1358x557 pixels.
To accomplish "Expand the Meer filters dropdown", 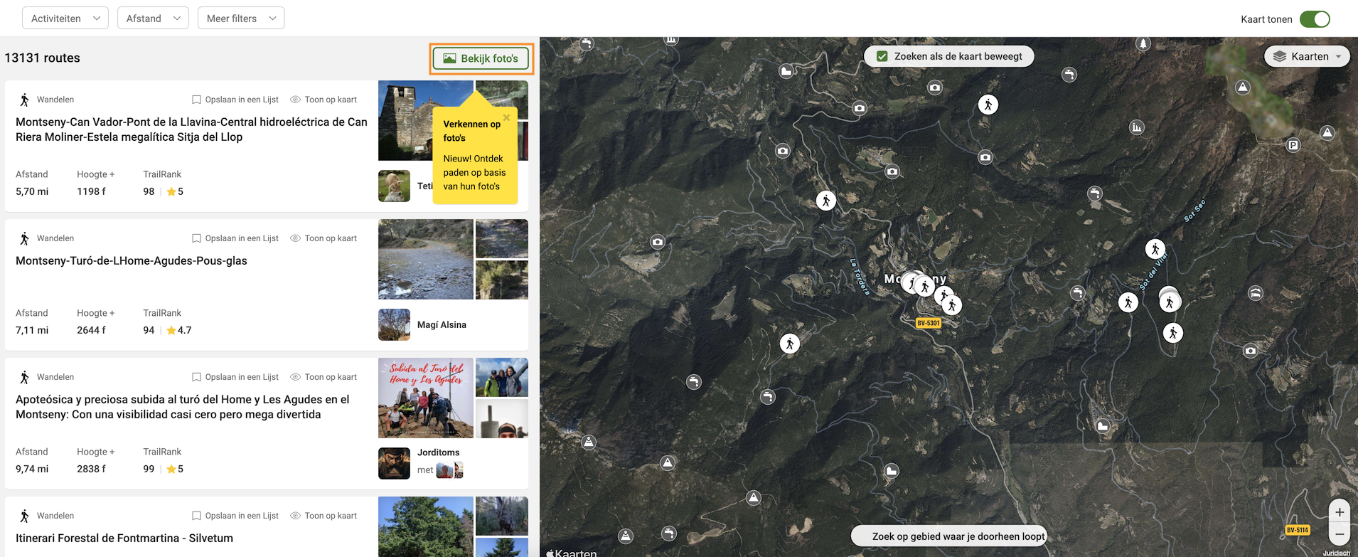I will point(241,18).
